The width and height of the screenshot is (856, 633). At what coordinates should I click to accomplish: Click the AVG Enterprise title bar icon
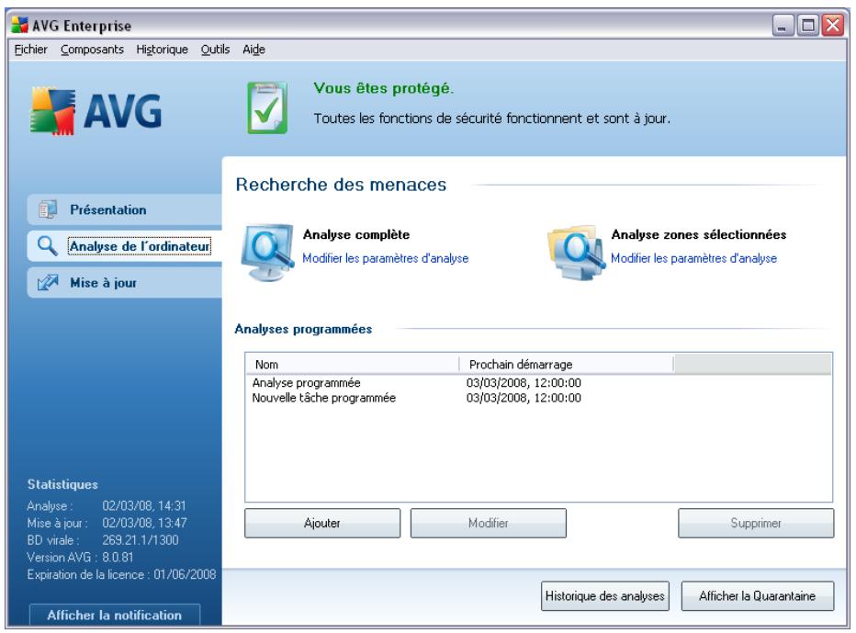(19, 25)
